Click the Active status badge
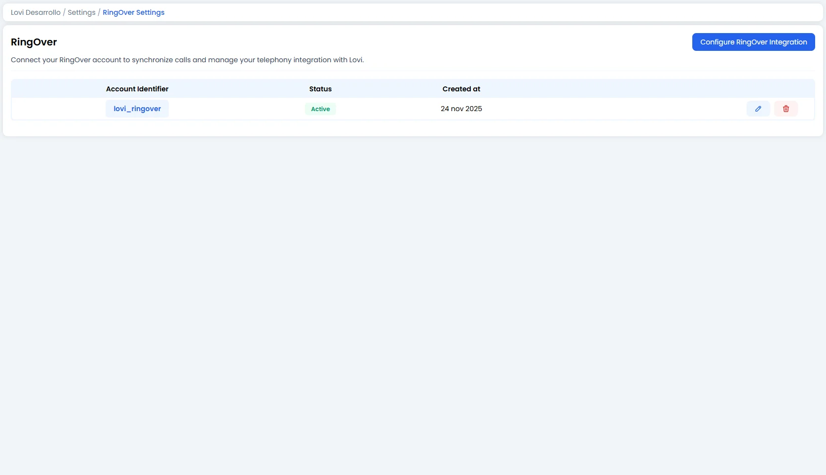Image resolution: width=826 pixels, height=475 pixels. point(320,109)
